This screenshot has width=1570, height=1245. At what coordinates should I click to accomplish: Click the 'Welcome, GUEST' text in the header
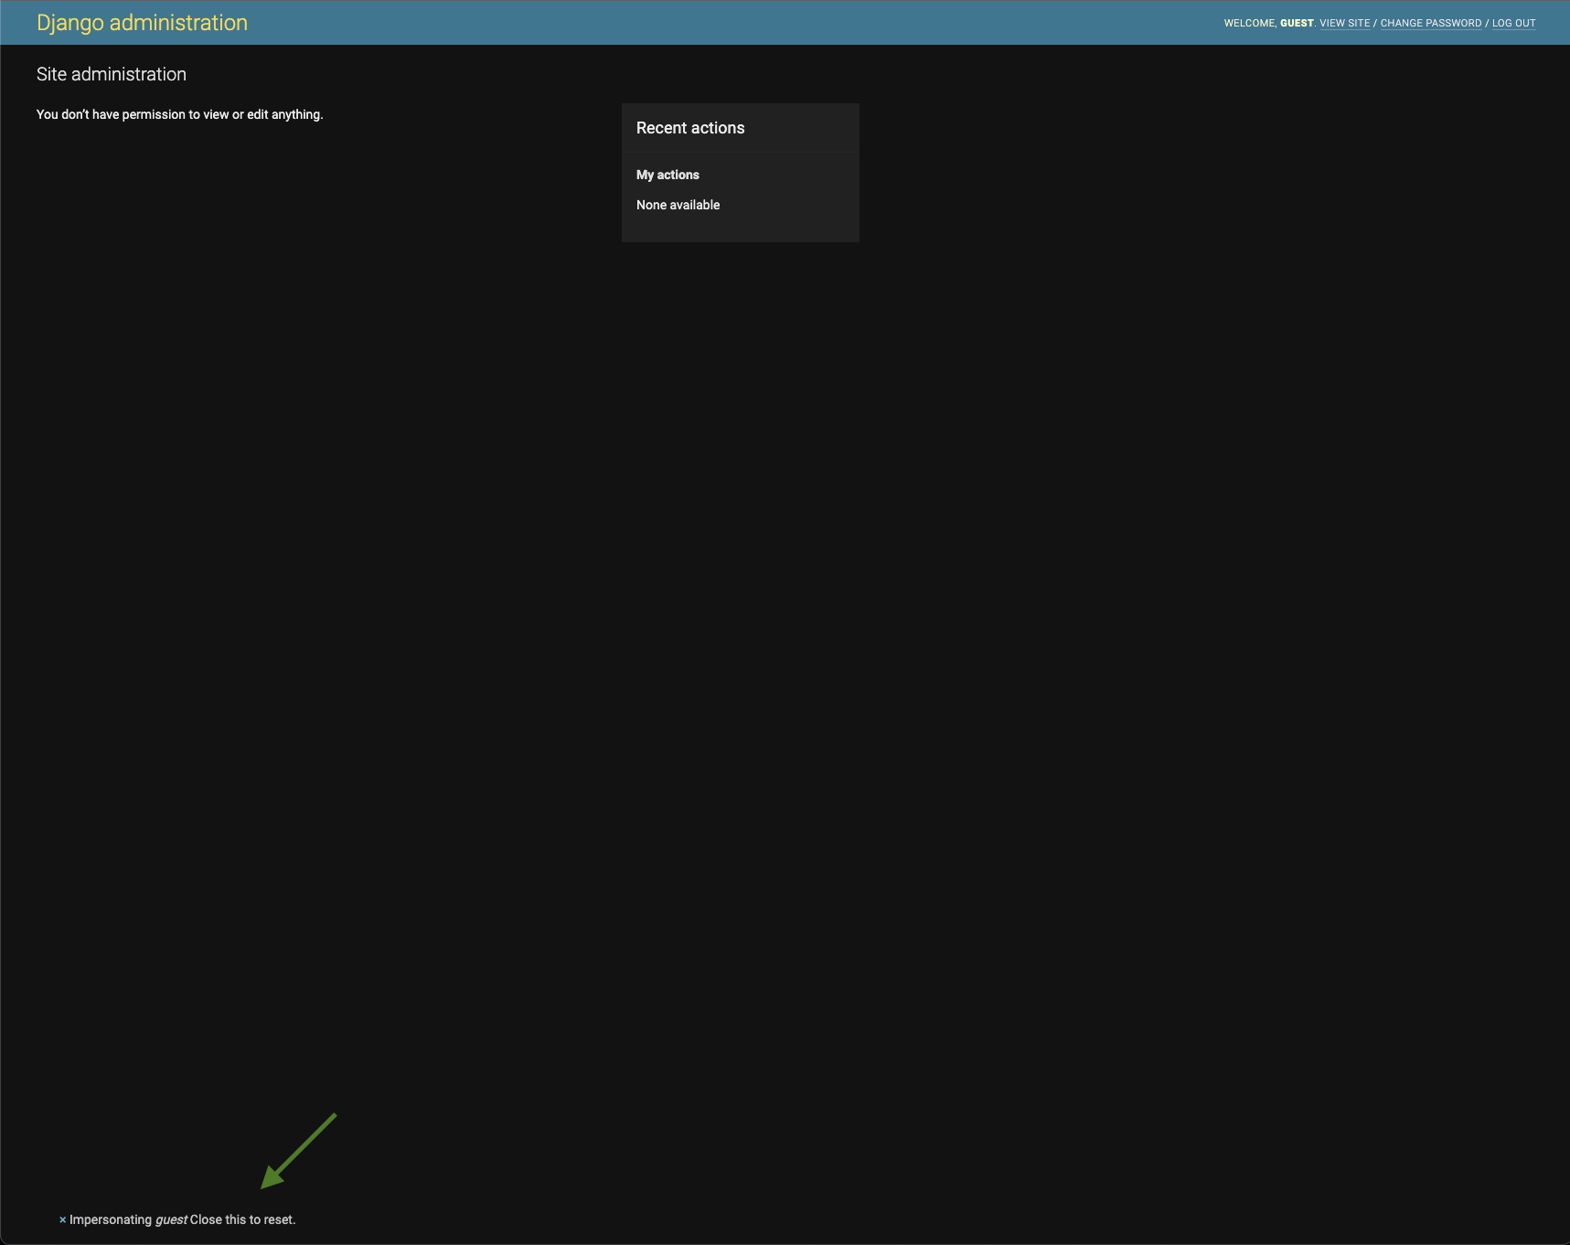(x=1268, y=23)
